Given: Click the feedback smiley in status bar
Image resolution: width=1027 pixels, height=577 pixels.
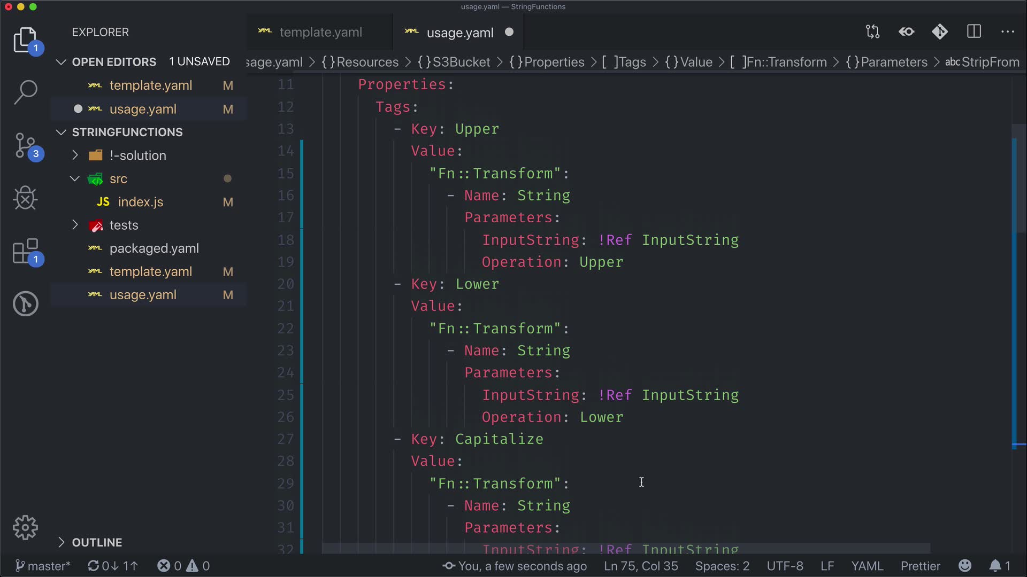Looking at the screenshot, I should coord(964,566).
